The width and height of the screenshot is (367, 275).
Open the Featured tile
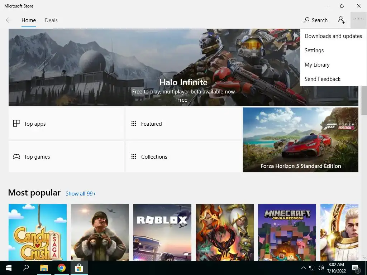183,124
